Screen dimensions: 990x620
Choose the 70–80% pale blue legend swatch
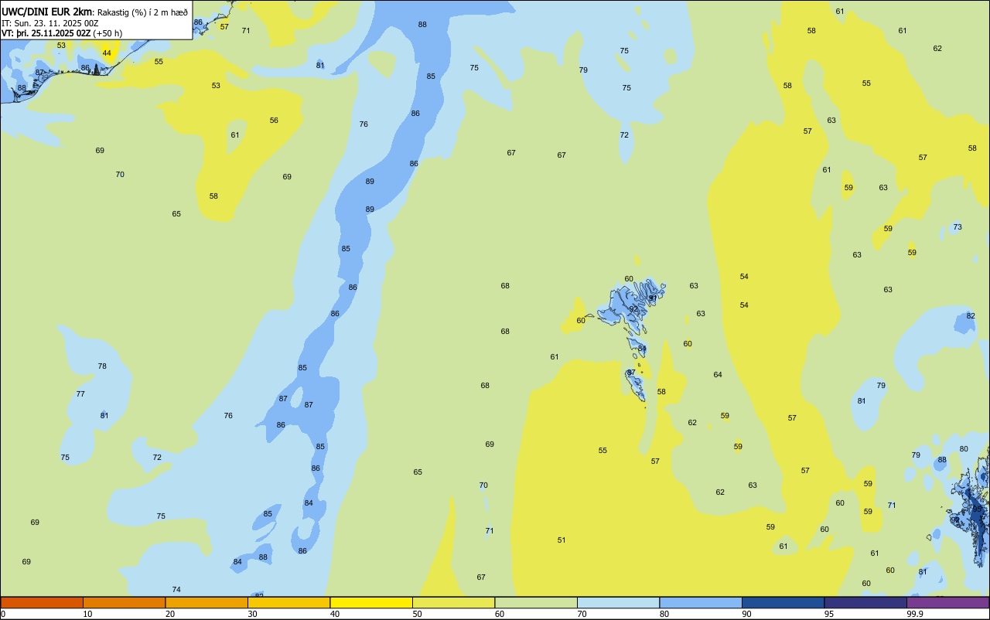(x=618, y=602)
